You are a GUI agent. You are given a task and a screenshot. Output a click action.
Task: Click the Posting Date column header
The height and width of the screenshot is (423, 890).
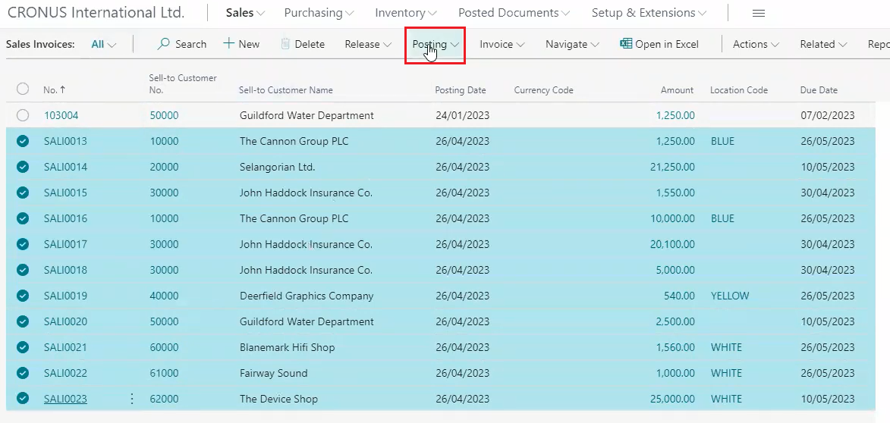click(461, 90)
